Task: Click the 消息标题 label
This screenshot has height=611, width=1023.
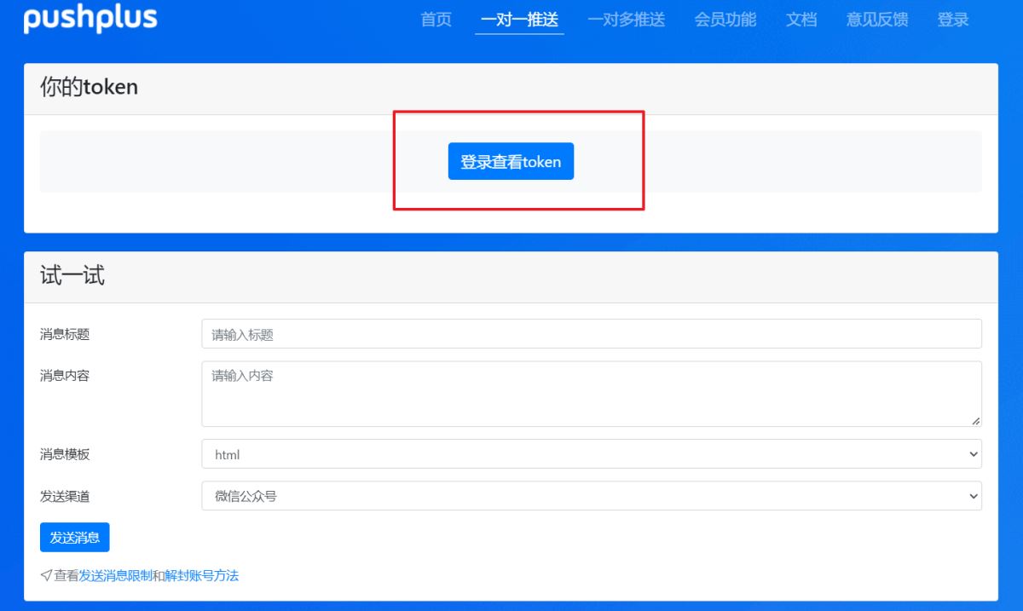Action: pyautogui.click(x=65, y=334)
